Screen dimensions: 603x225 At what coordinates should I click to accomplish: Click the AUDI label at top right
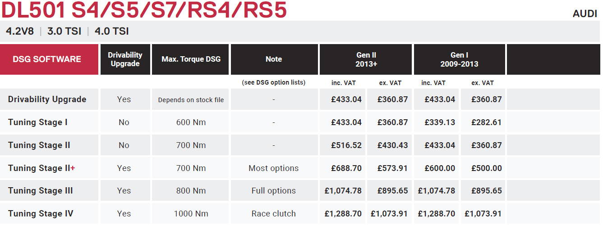(x=585, y=14)
